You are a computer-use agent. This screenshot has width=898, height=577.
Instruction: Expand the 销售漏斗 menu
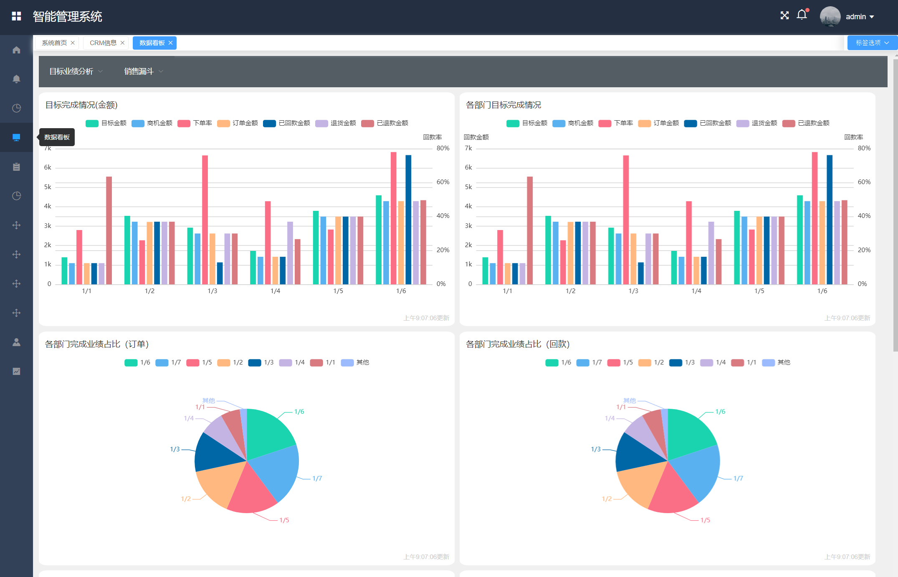click(x=143, y=71)
